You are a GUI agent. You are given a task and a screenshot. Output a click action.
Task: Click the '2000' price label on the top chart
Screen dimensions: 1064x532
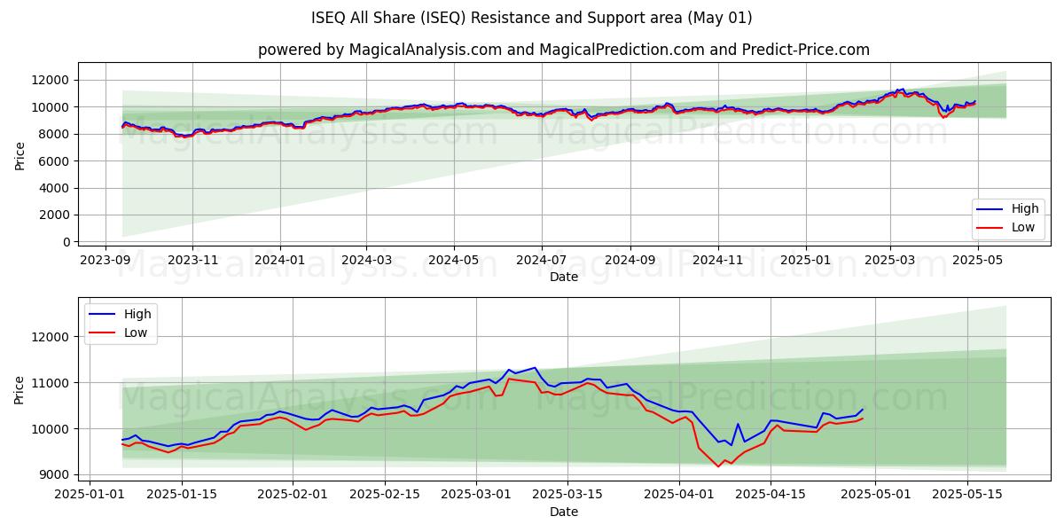pos(55,215)
